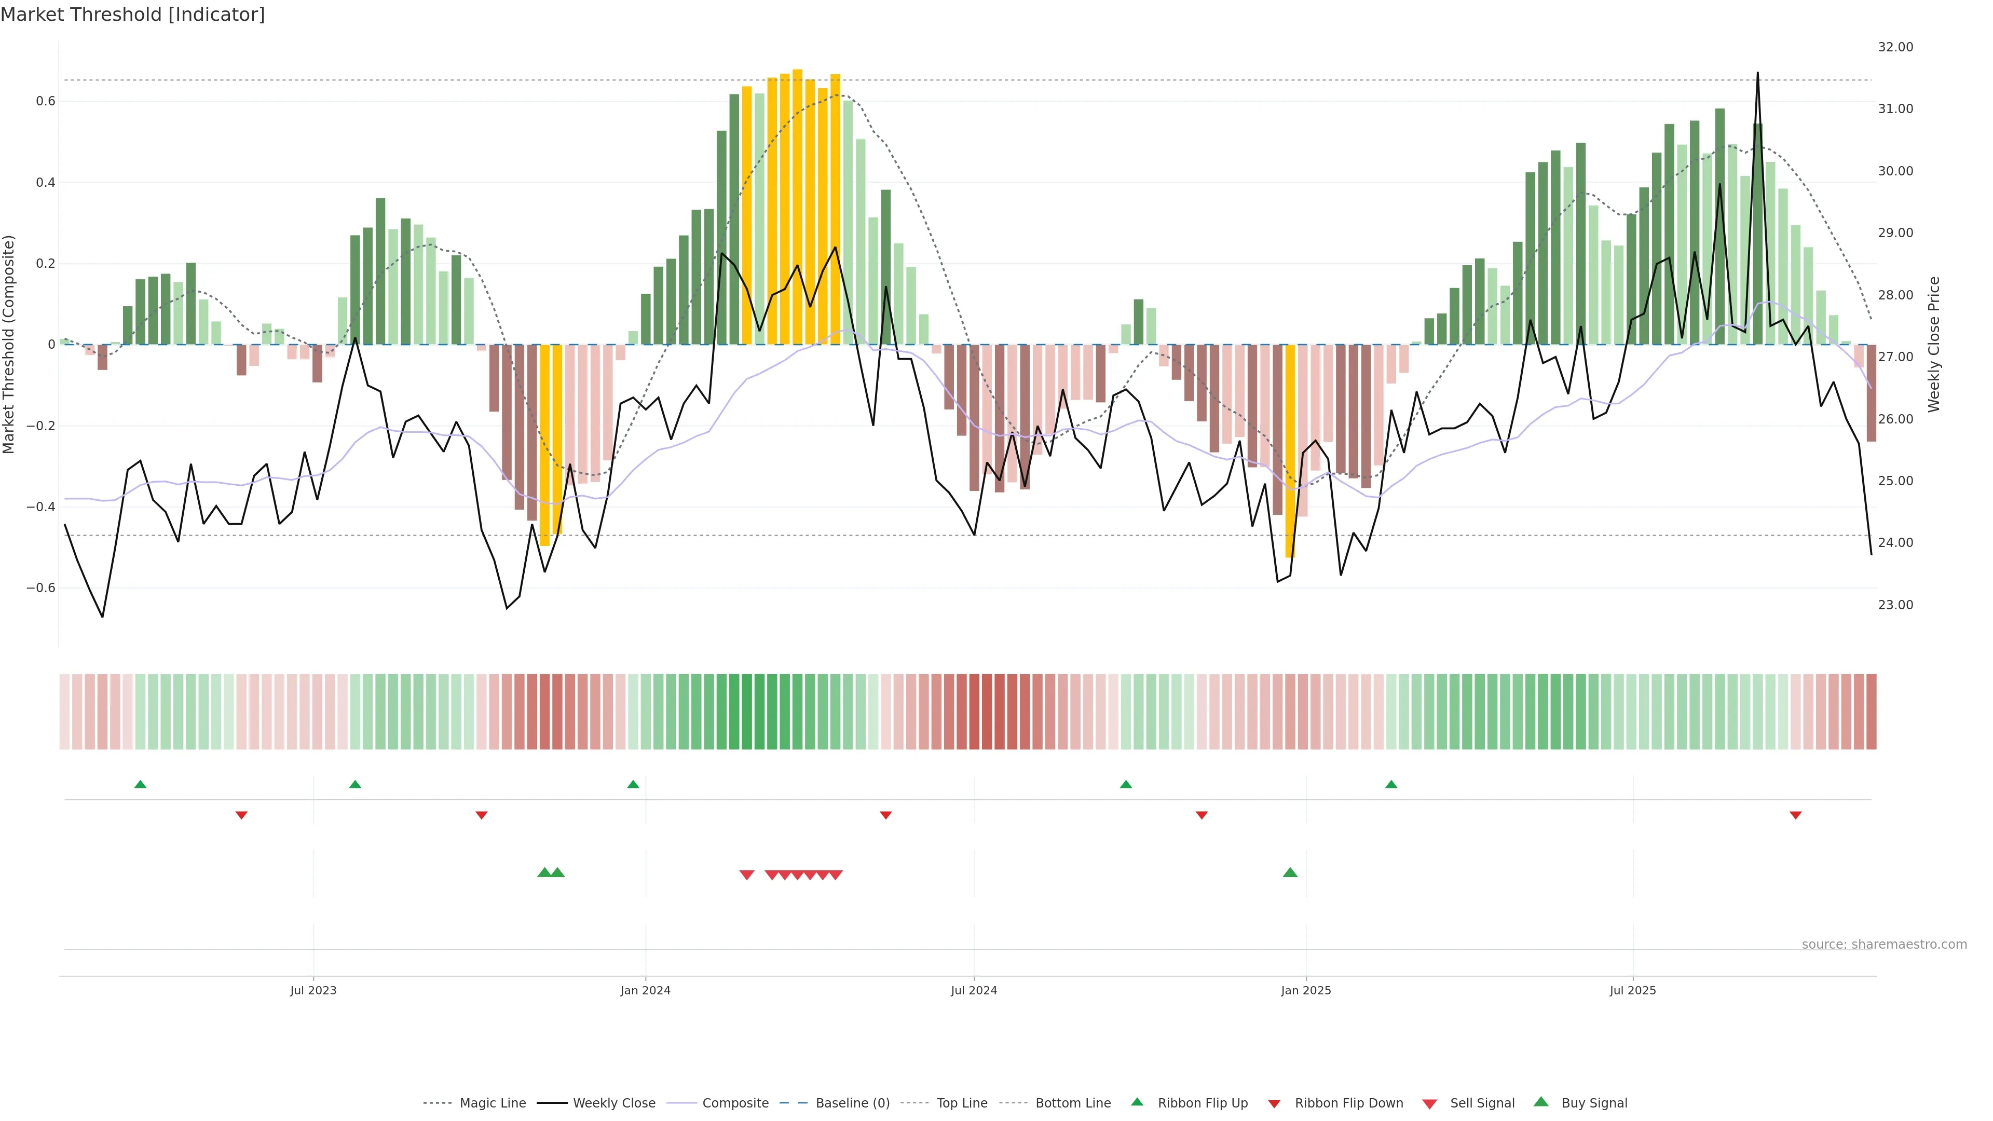Viewport: 1993px width, 1121px height.
Task: Click the Ribbon Flip Up legend triangle
Action: [x=1137, y=1102]
